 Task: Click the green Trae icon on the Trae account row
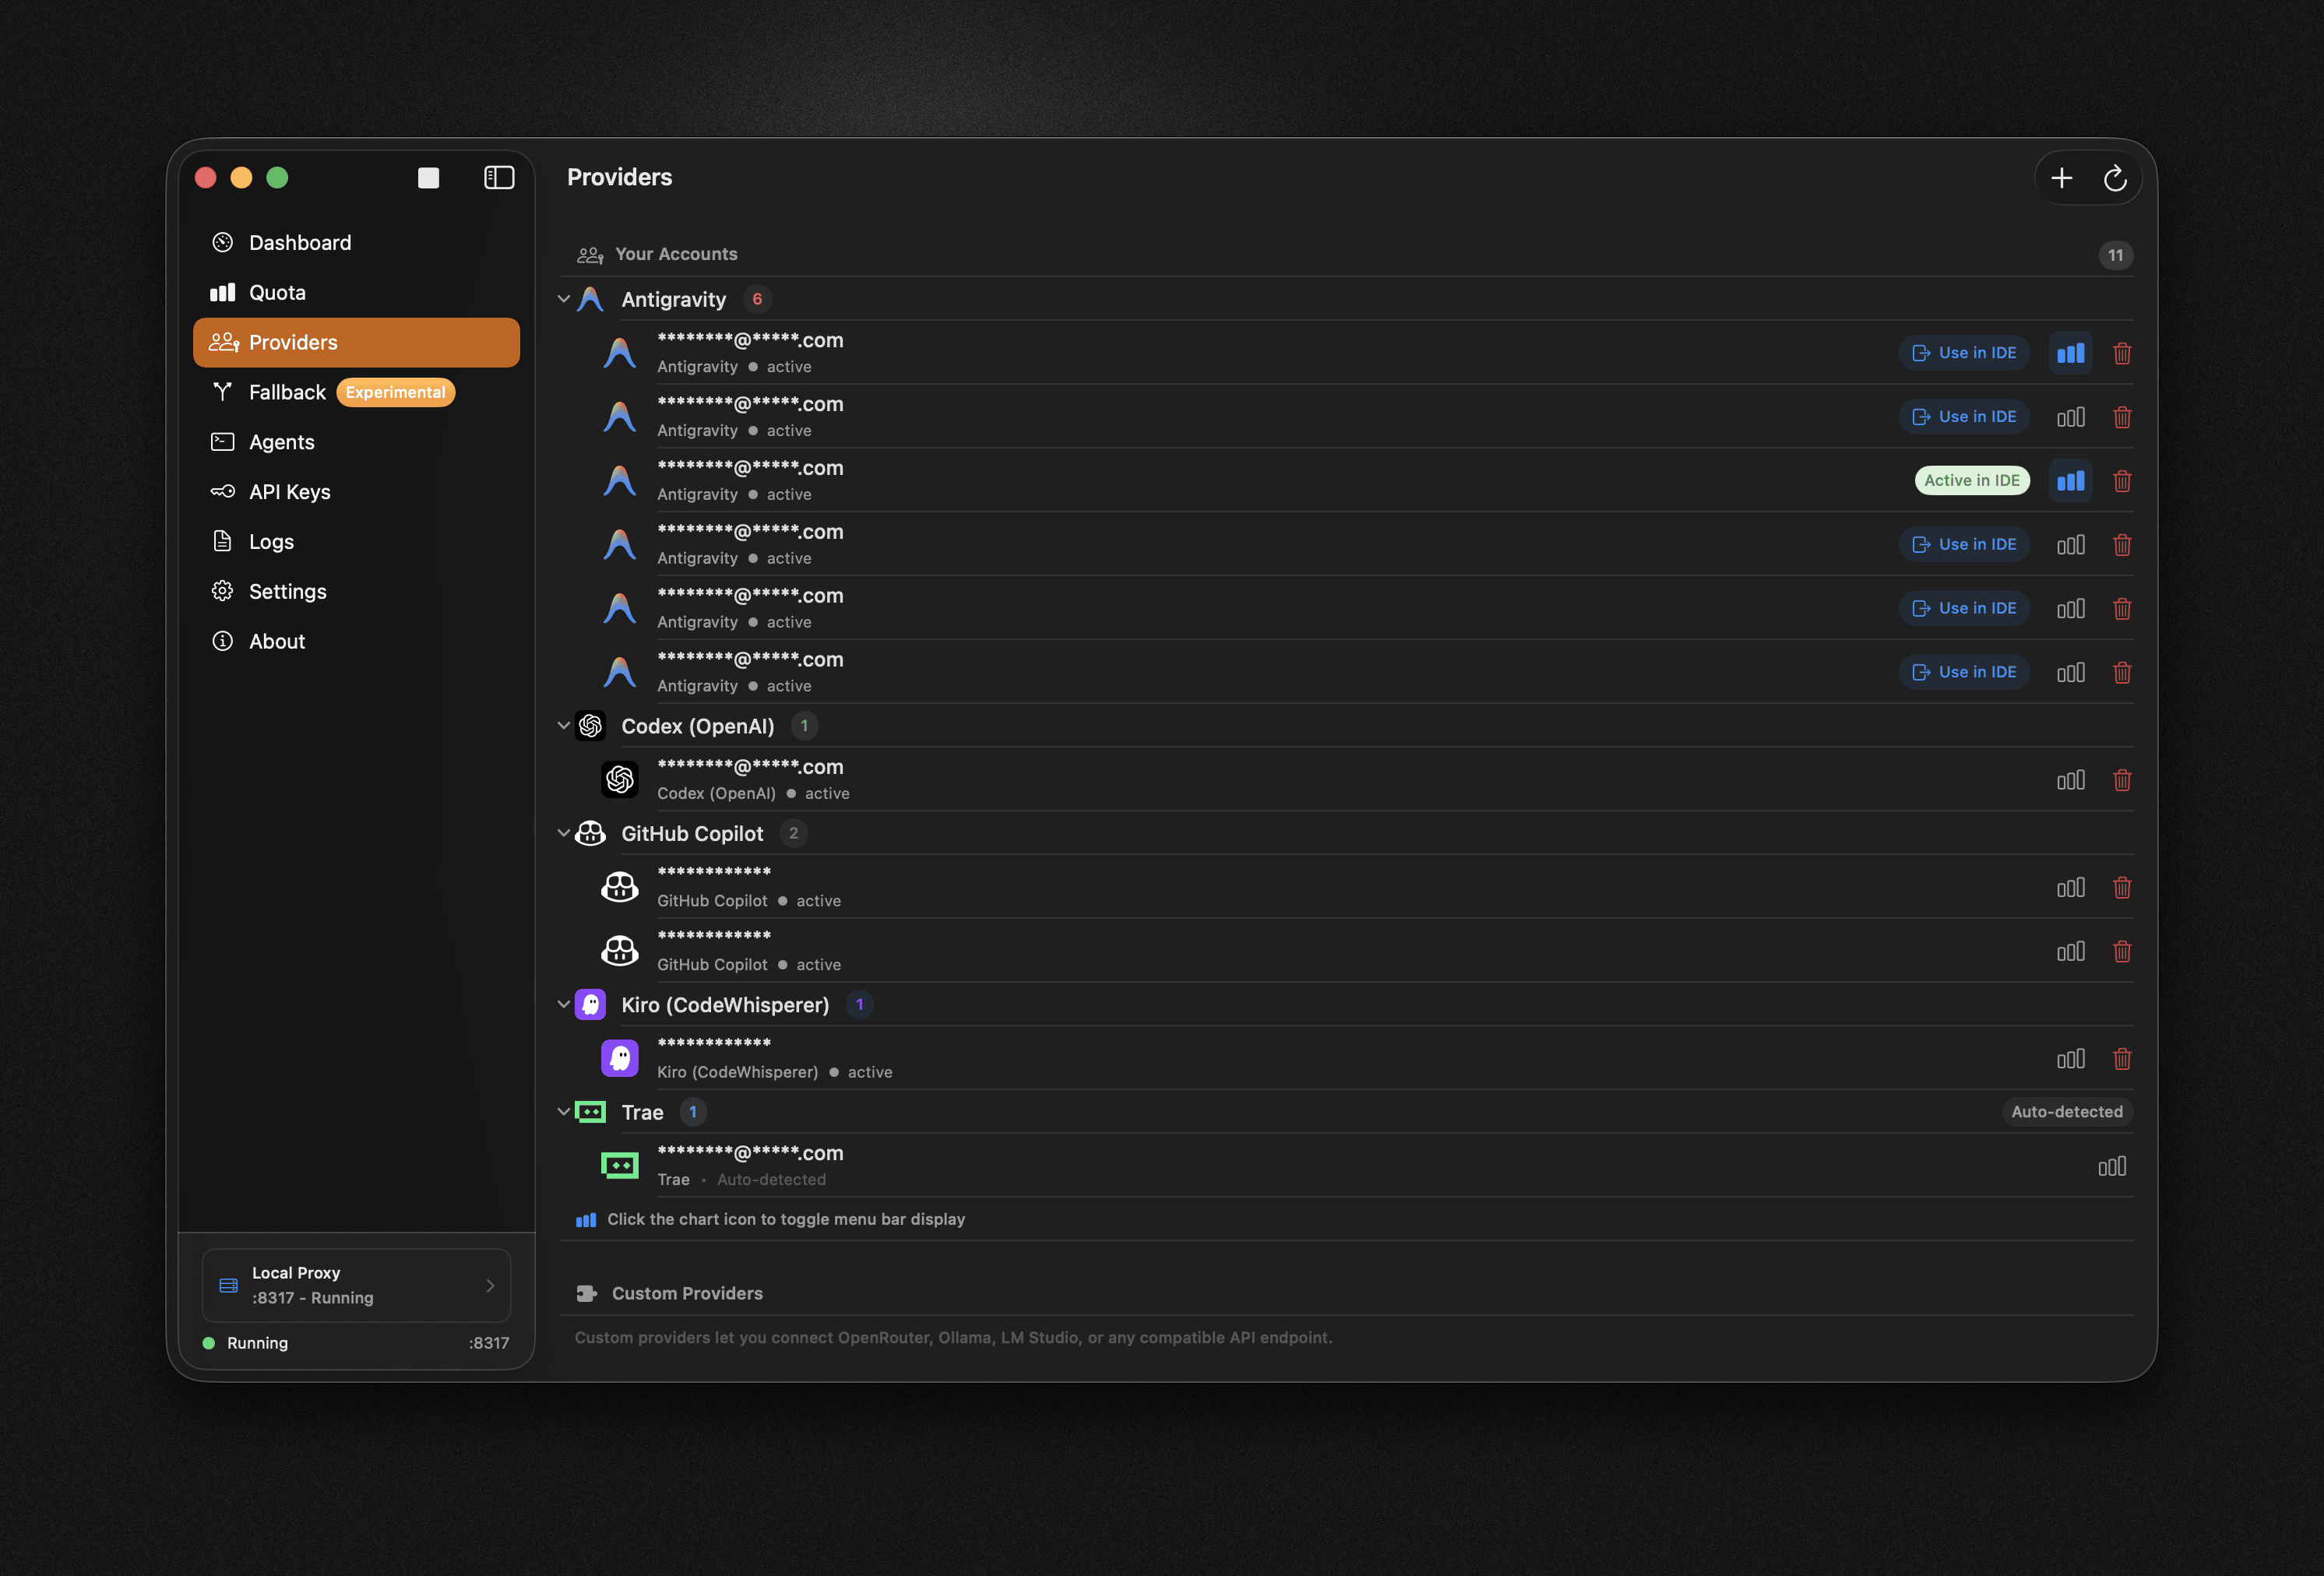(x=620, y=1165)
